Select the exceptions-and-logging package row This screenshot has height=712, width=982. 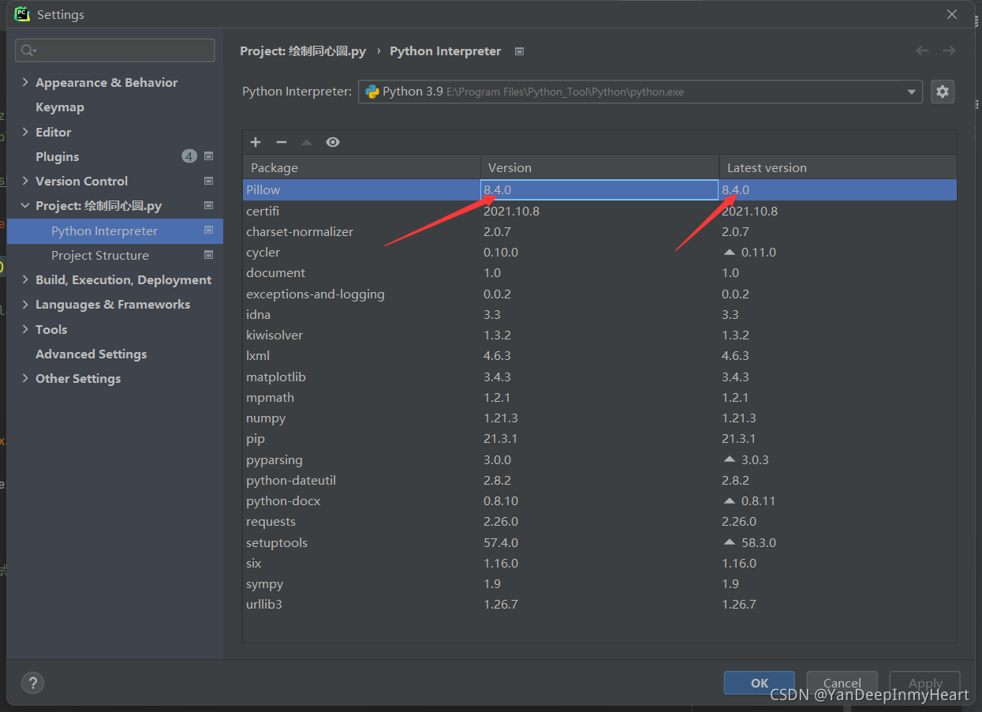(599, 294)
